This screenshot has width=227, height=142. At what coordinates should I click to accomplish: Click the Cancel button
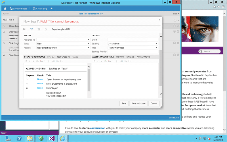pyautogui.click(x=154, y=103)
